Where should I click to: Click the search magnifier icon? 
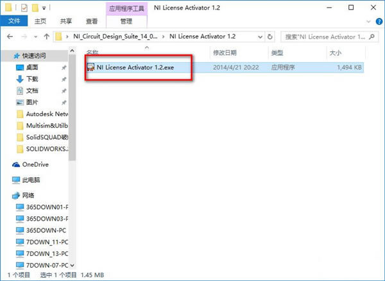pos(372,37)
